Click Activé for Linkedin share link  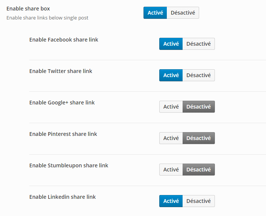click(171, 201)
